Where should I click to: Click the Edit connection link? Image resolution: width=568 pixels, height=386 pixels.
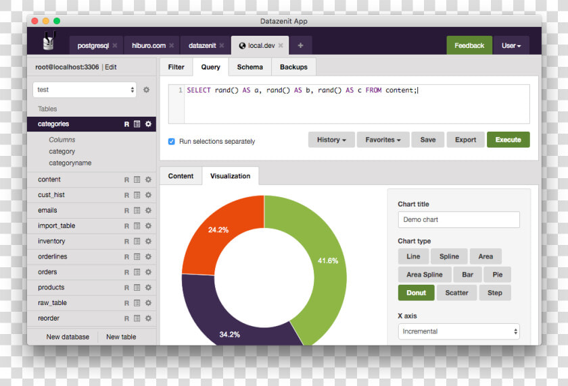111,67
